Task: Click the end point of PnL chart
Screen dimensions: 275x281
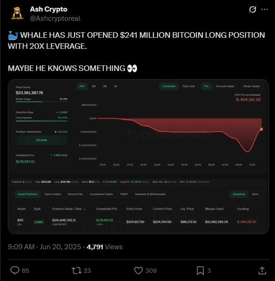Action: pyautogui.click(x=261, y=129)
